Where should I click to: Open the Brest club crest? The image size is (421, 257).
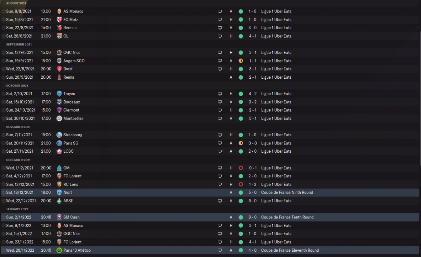click(59, 69)
